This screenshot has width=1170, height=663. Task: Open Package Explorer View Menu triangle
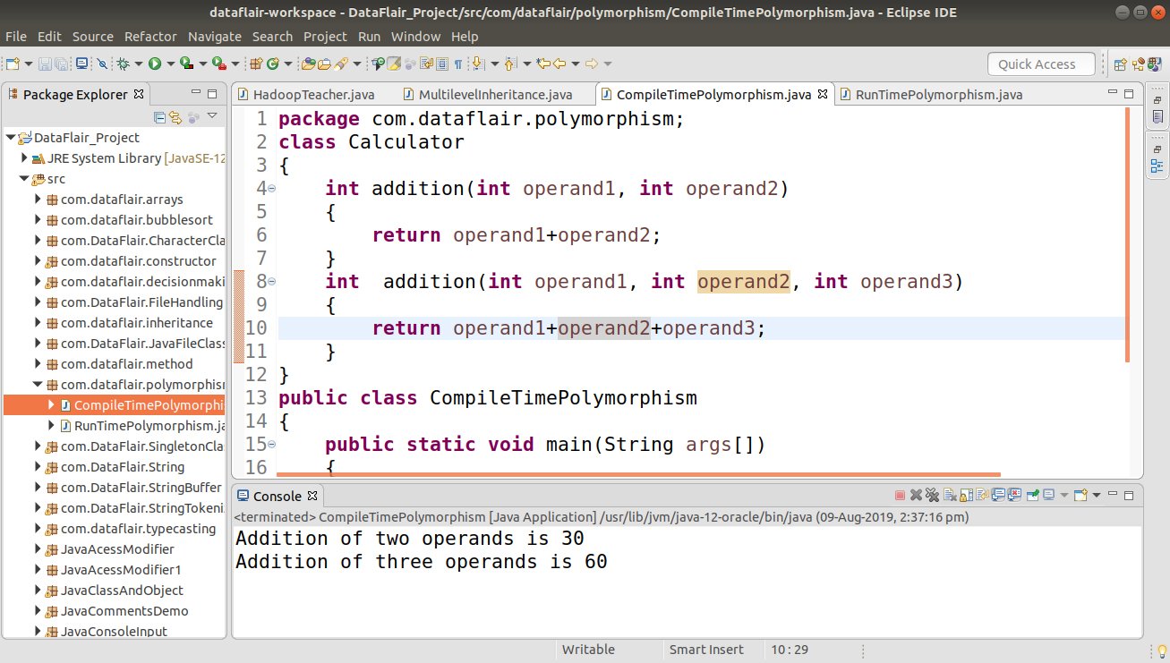212,115
